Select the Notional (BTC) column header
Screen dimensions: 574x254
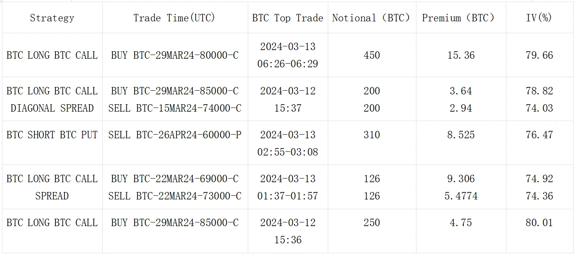coord(371,18)
